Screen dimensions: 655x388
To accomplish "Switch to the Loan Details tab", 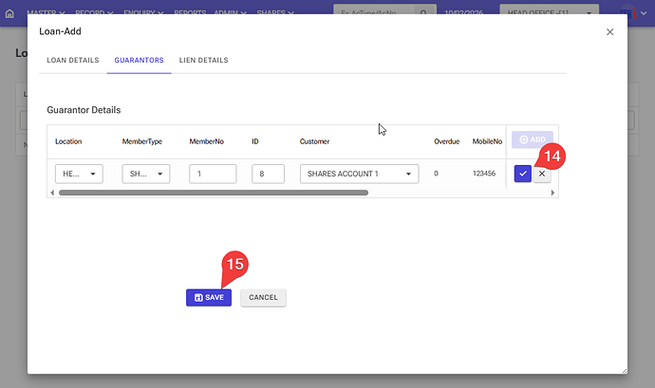I will pos(73,60).
